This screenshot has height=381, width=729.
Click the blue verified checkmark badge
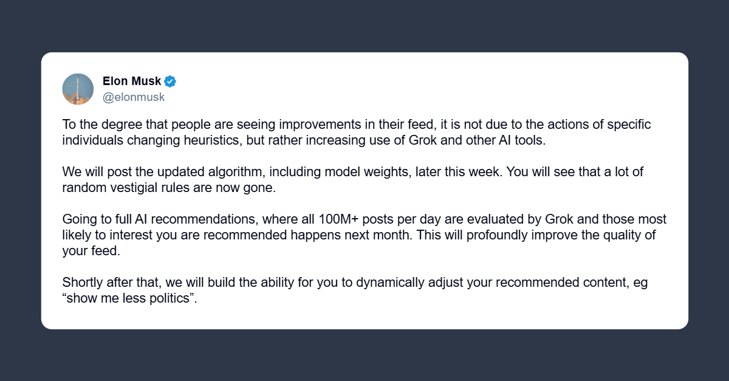click(x=170, y=81)
